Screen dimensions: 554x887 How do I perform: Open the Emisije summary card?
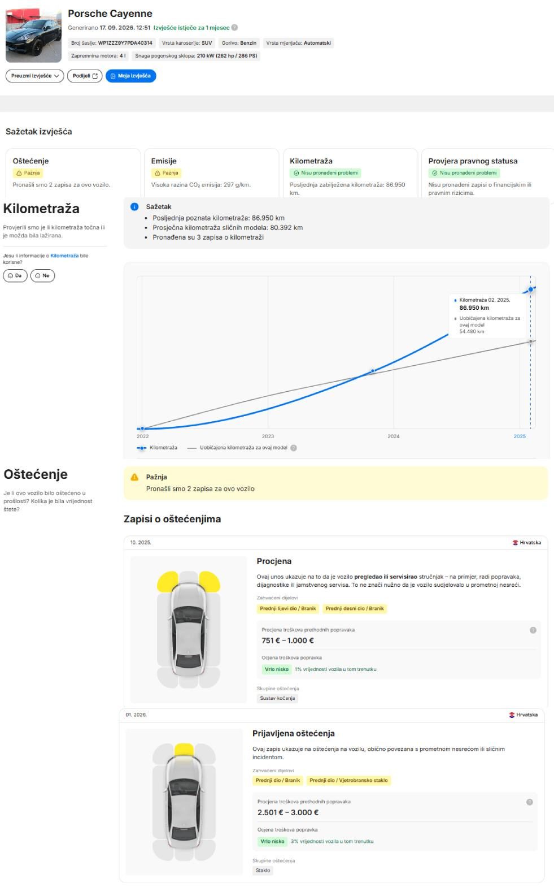click(x=211, y=173)
